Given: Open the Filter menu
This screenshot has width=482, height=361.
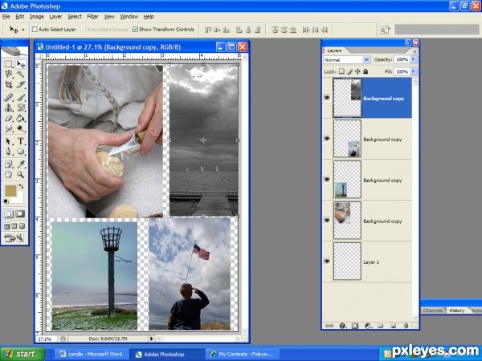Looking at the screenshot, I should tap(92, 17).
